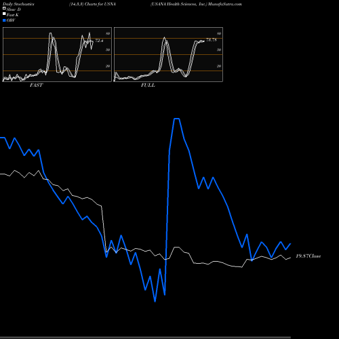Image resolution: width=339 pixels, height=339 pixels.
Task: Click the FAST stochastic chart panel
Action: [x=57, y=54]
